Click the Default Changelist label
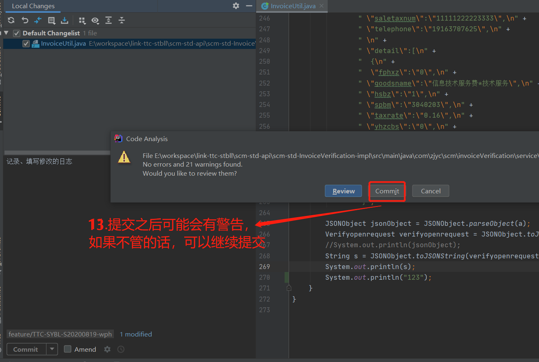Image resolution: width=539 pixels, height=362 pixels. (51, 33)
